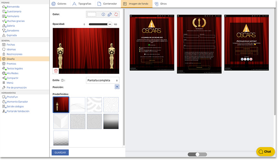This screenshot has height=160, width=279.
Task: Open the Bienvenida page icon
Action: pyautogui.click(x=4, y=7)
